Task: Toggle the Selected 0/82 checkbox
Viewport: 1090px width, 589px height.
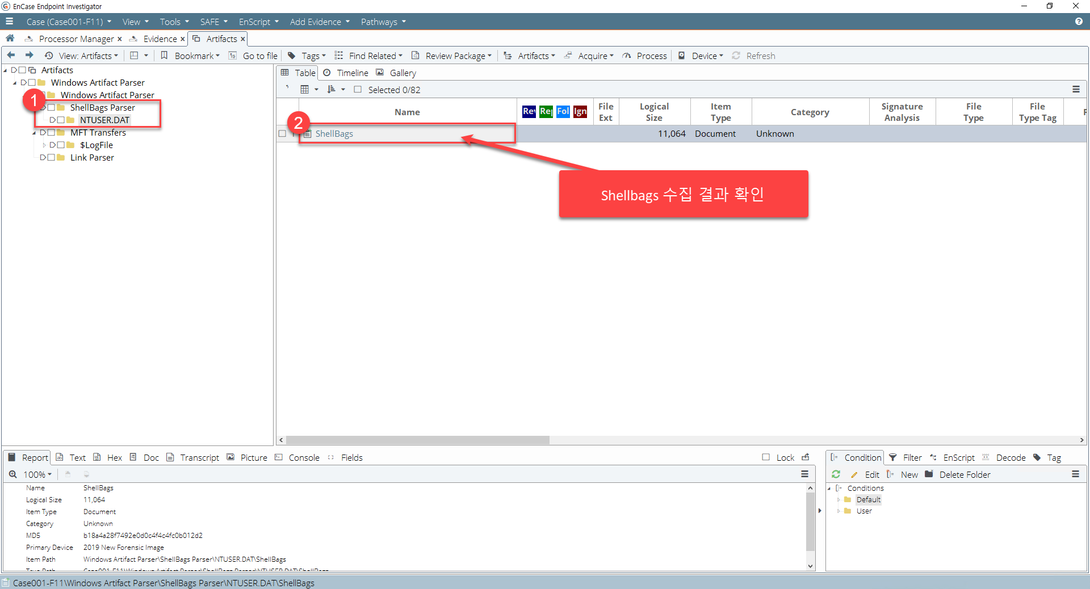Action: tap(358, 90)
